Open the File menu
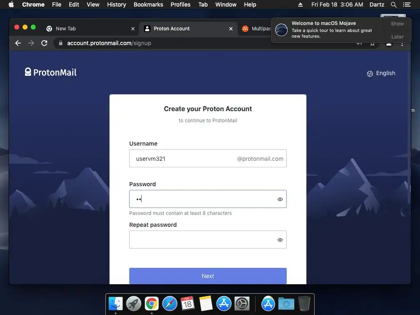Screen dimensions: 420x315 [x=57, y=5]
